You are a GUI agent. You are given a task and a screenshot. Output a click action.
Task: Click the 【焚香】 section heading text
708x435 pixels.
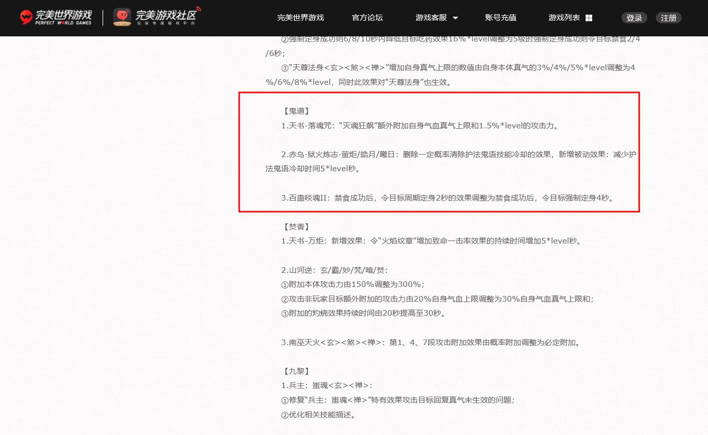[297, 226]
